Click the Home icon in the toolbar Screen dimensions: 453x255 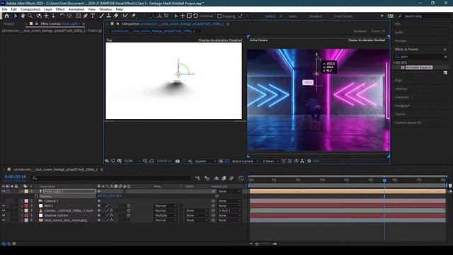tap(6, 16)
